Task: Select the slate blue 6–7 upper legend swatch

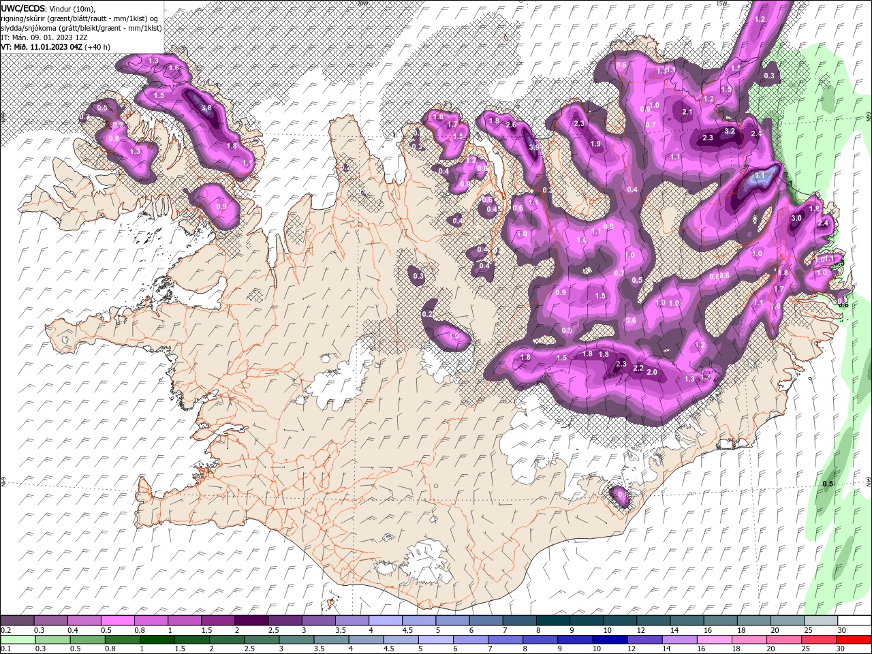Action: point(485,621)
